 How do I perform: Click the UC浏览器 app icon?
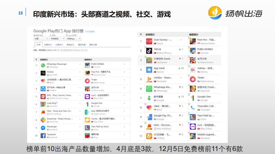[149, 136]
